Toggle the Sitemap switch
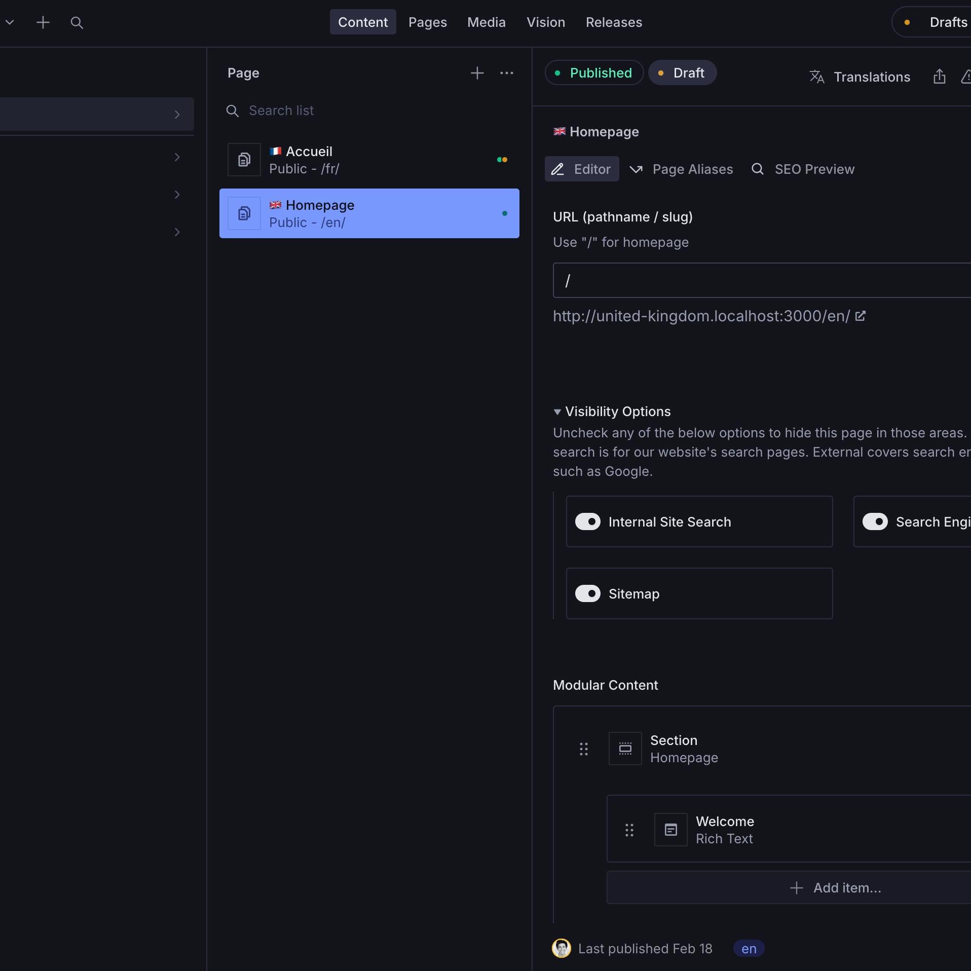971x971 pixels. point(587,593)
